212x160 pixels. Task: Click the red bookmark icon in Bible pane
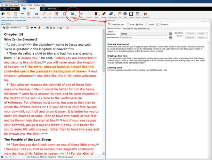coord(40,28)
